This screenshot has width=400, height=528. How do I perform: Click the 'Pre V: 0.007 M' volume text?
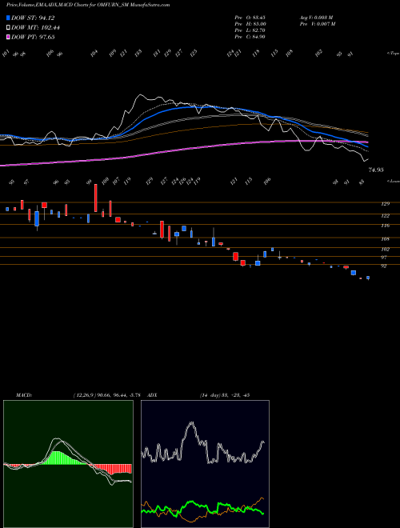tap(317, 24)
